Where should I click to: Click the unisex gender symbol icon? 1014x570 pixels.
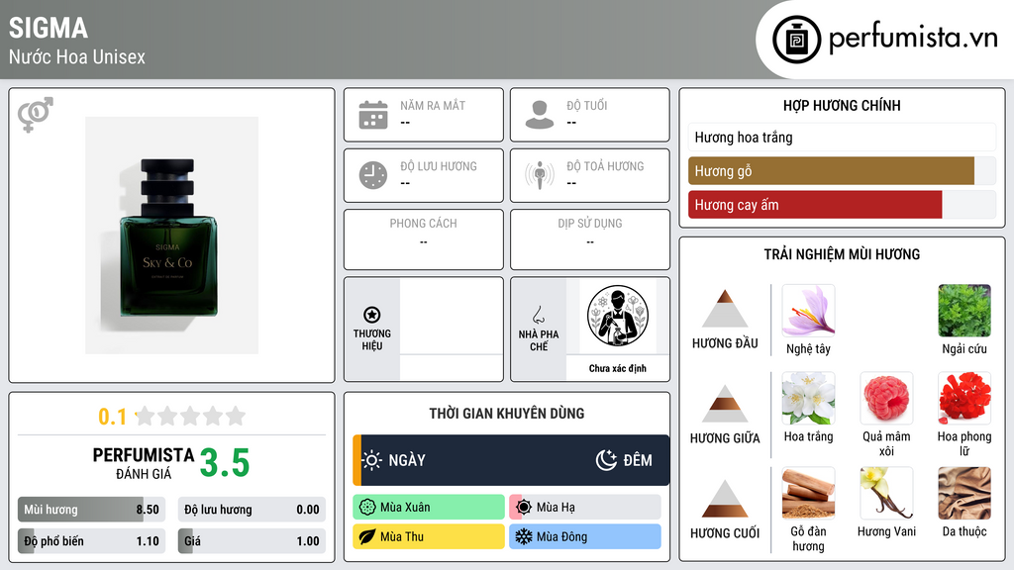click(36, 115)
